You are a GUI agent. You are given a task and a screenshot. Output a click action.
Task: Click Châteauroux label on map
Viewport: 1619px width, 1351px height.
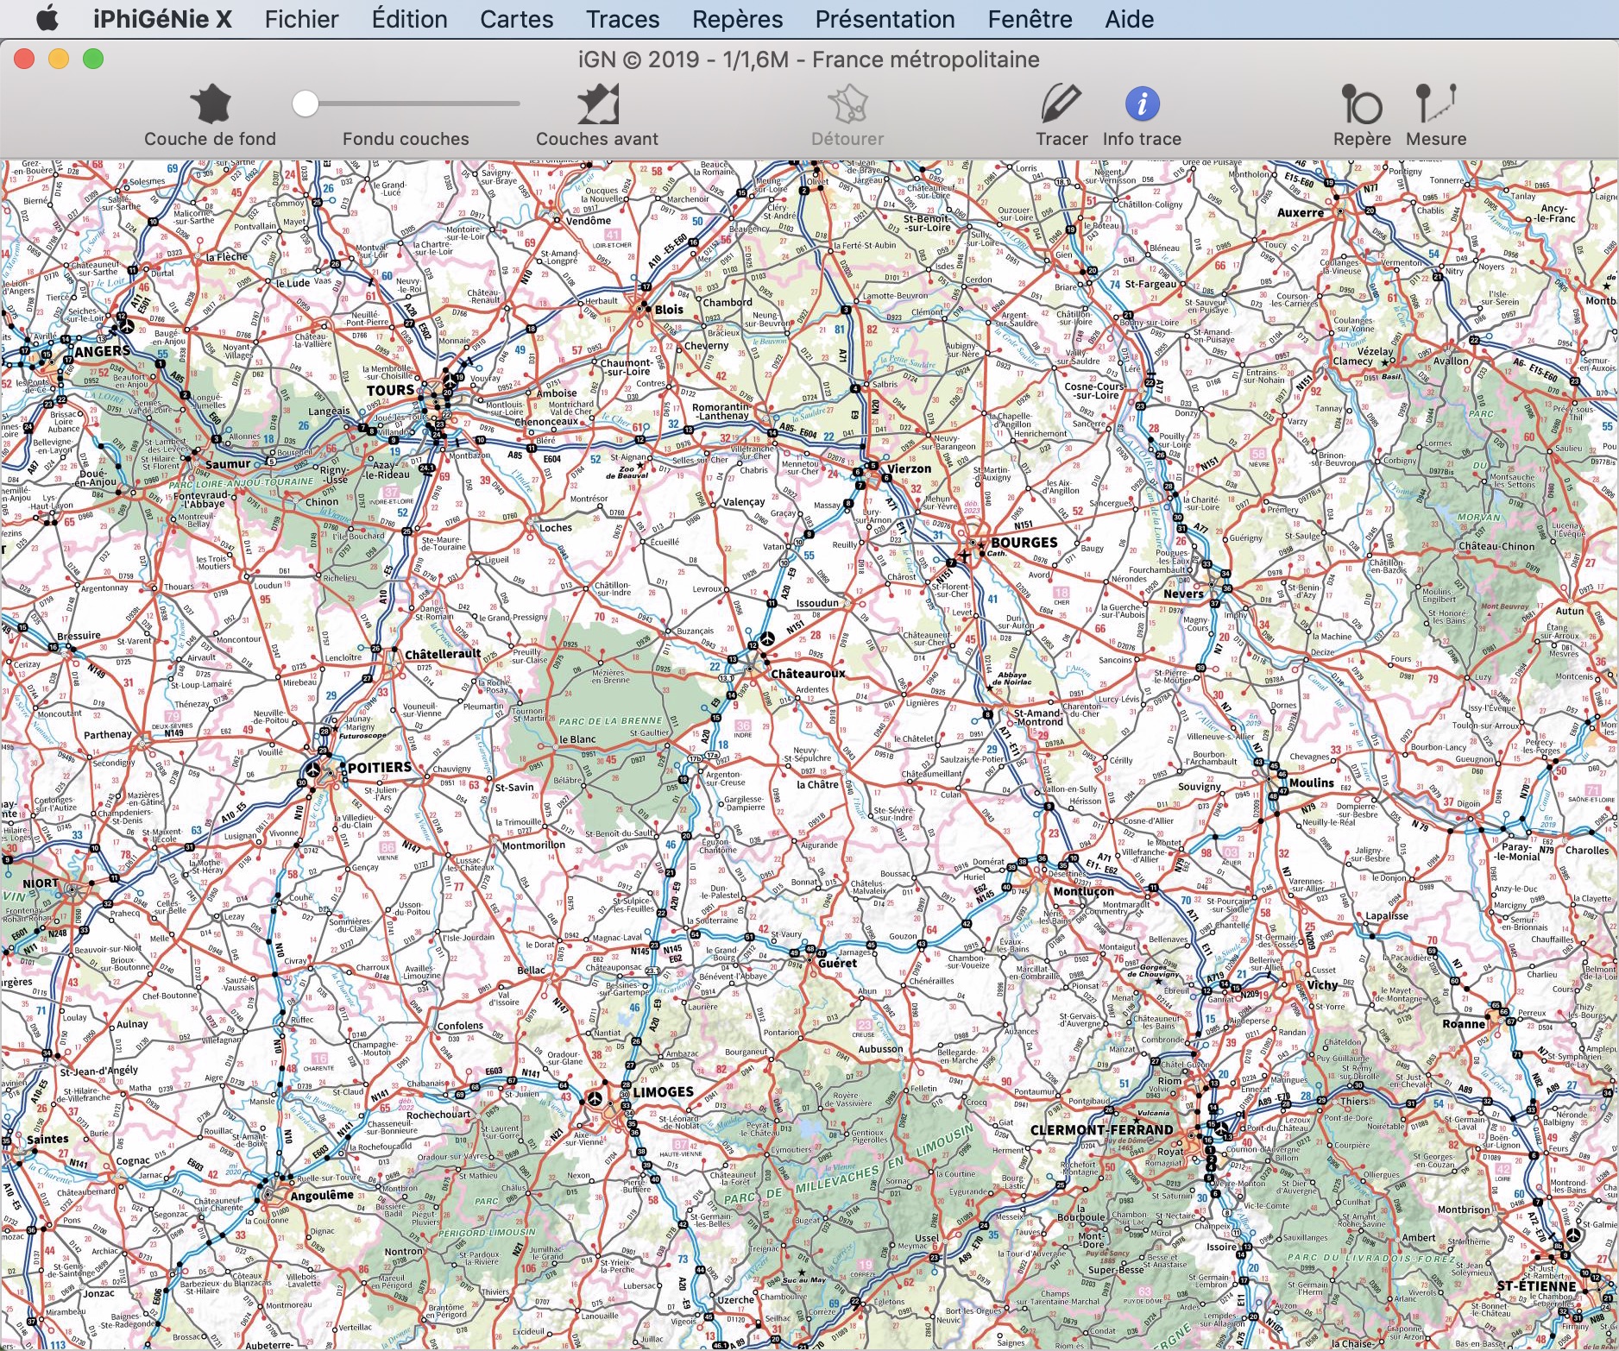[x=808, y=674]
